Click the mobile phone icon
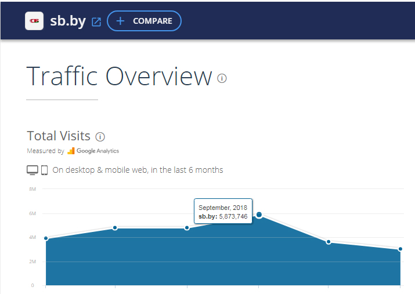The image size is (415, 294). pyautogui.click(x=45, y=170)
